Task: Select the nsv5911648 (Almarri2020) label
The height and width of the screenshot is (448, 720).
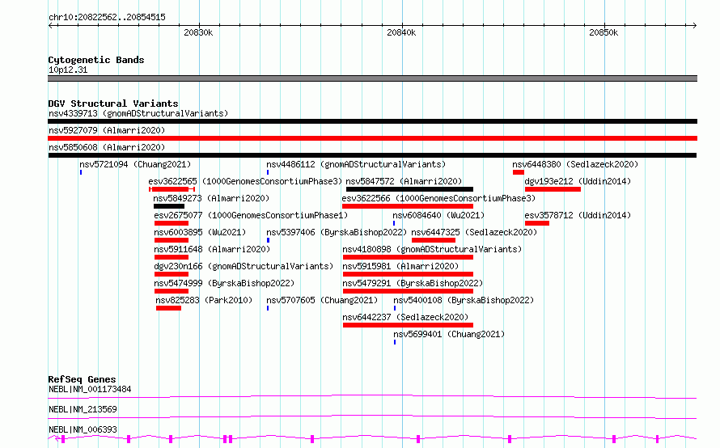Action: click(x=212, y=249)
